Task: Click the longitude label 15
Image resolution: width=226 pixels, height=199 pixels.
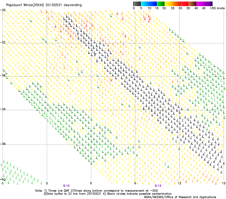Action: [x=224, y=183]
